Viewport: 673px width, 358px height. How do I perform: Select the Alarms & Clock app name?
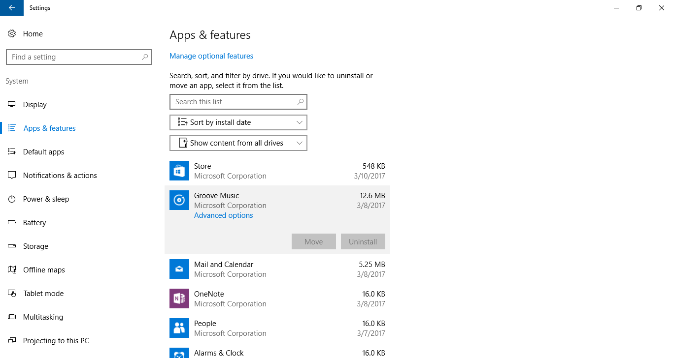219,353
